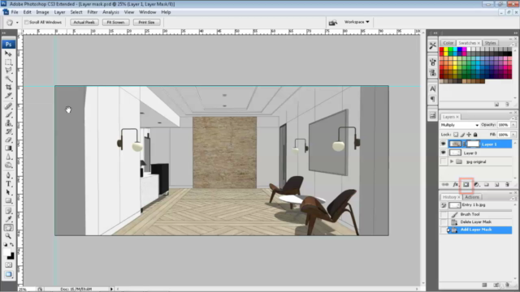This screenshot has height=292, width=520.
Task: Click the Link Layers icon
Action: pyautogui.click(x=445, y=184)
